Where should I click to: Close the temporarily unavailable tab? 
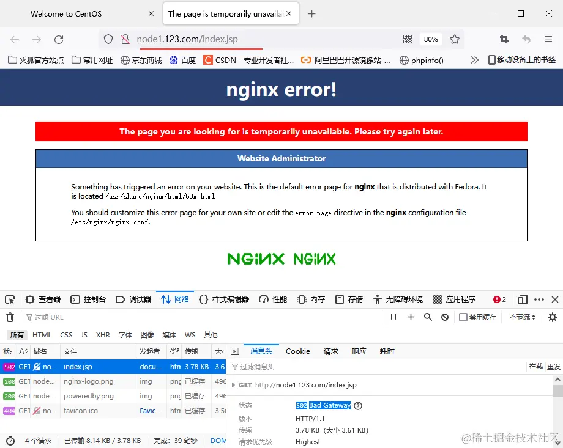[289, 13]
